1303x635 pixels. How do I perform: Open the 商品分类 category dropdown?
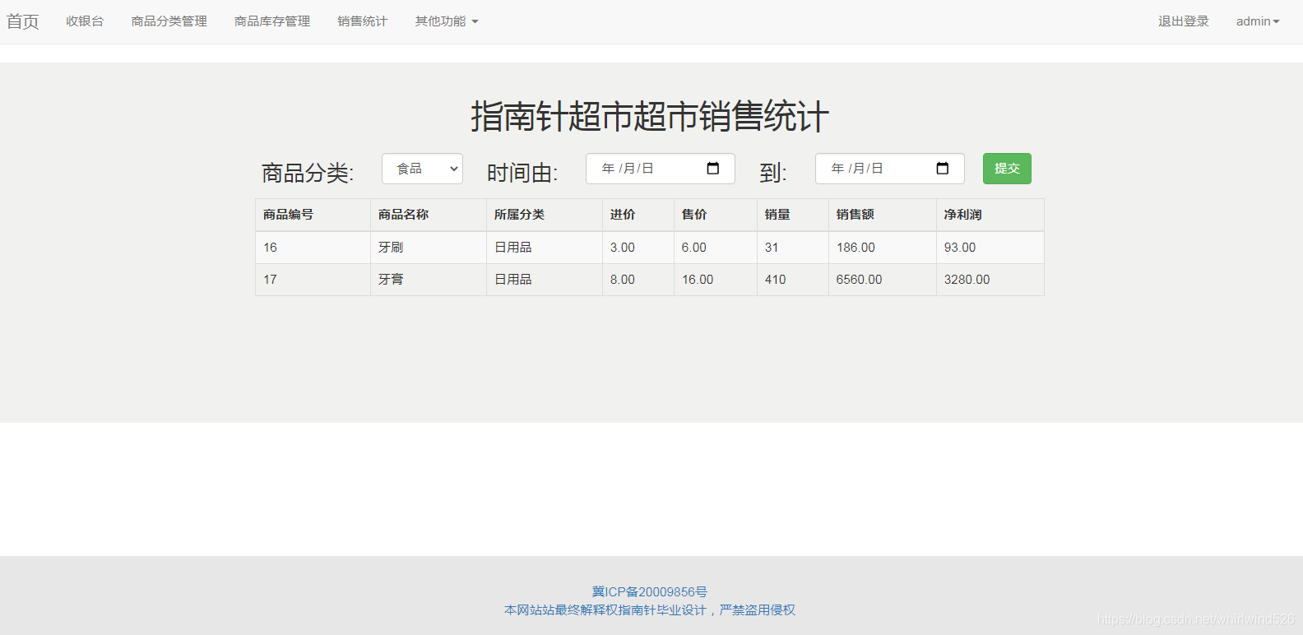422,169
